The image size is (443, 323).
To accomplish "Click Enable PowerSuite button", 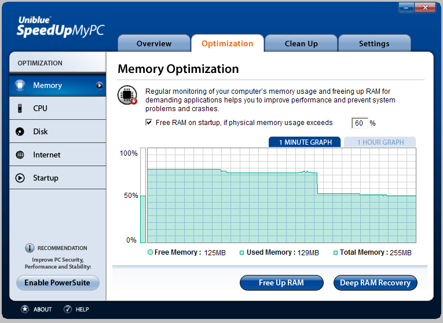I will click(x=57, y=282).
